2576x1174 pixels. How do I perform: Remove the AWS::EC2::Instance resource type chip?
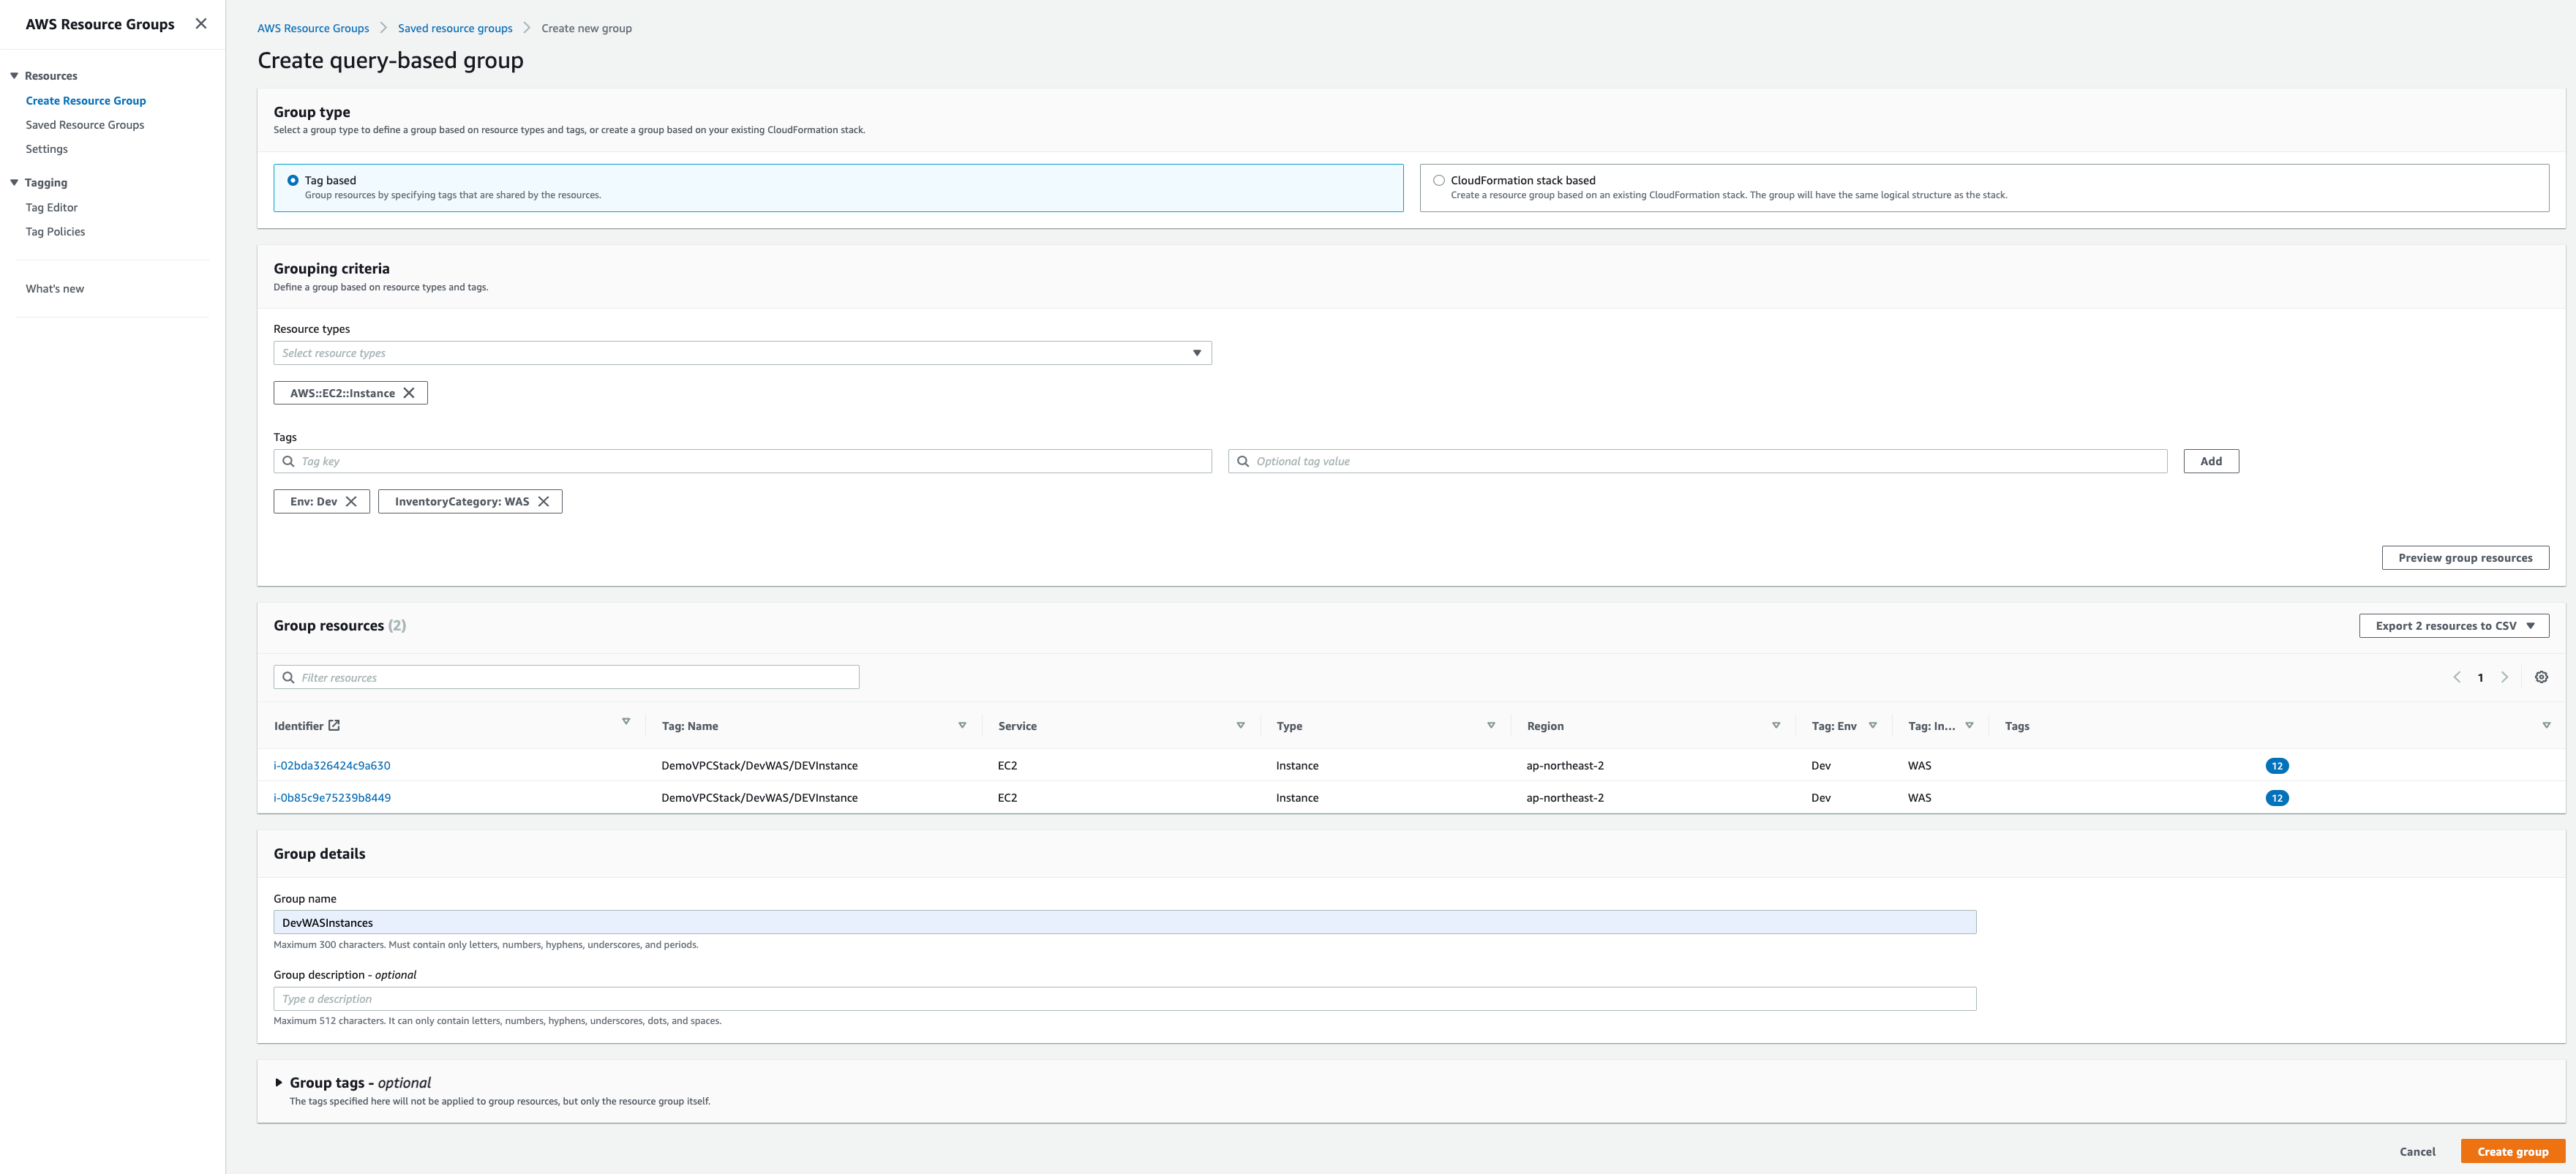point(409,393)
